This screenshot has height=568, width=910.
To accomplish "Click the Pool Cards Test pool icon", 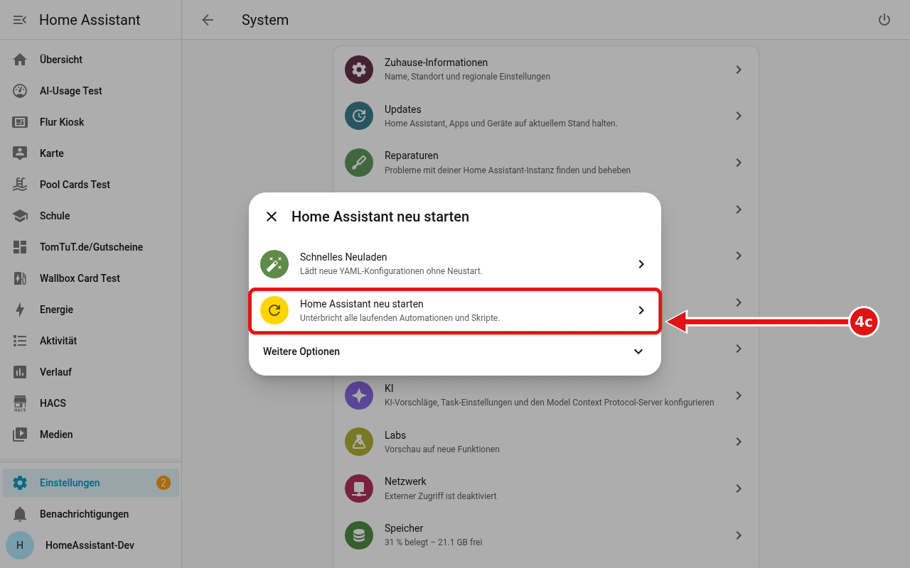I will click(x=20, y=185).
